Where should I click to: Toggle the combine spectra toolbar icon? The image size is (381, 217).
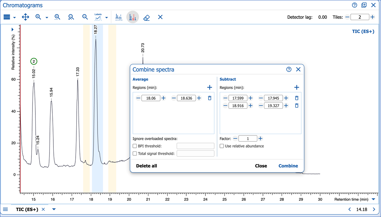click(x=133, y=17)
